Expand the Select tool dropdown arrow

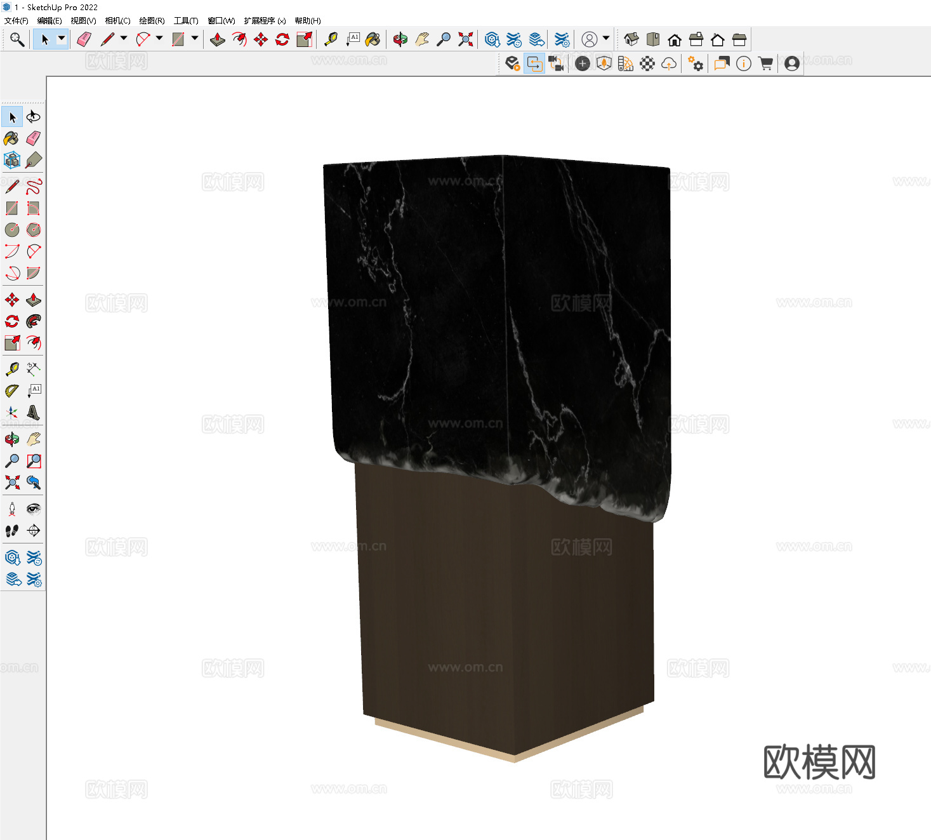pyautogui.click(x=62, y=39)
